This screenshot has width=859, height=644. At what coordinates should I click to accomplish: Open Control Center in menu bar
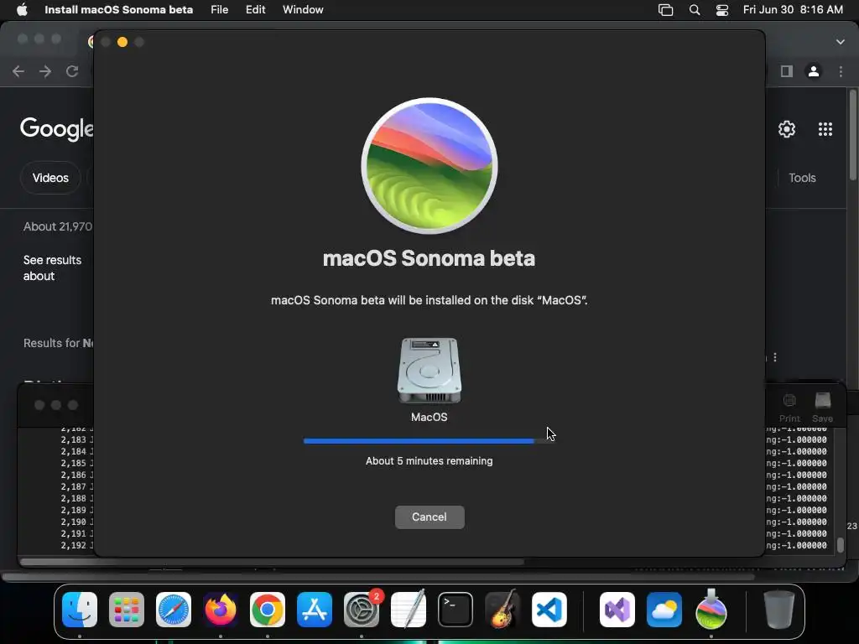coord(722,10)
